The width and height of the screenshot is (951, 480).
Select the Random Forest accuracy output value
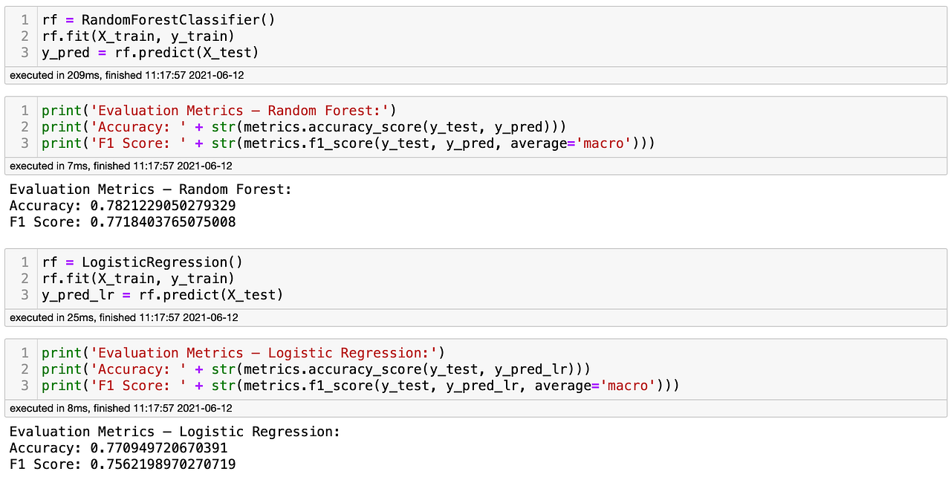[x=162, y=205]
